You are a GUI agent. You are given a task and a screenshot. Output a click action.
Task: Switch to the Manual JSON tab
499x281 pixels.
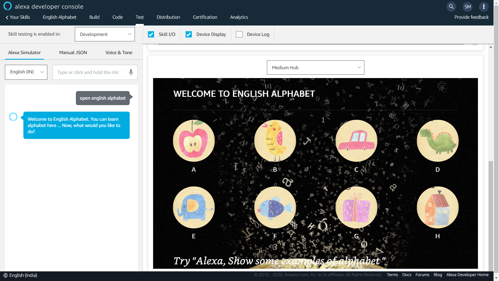coord(73,53)
